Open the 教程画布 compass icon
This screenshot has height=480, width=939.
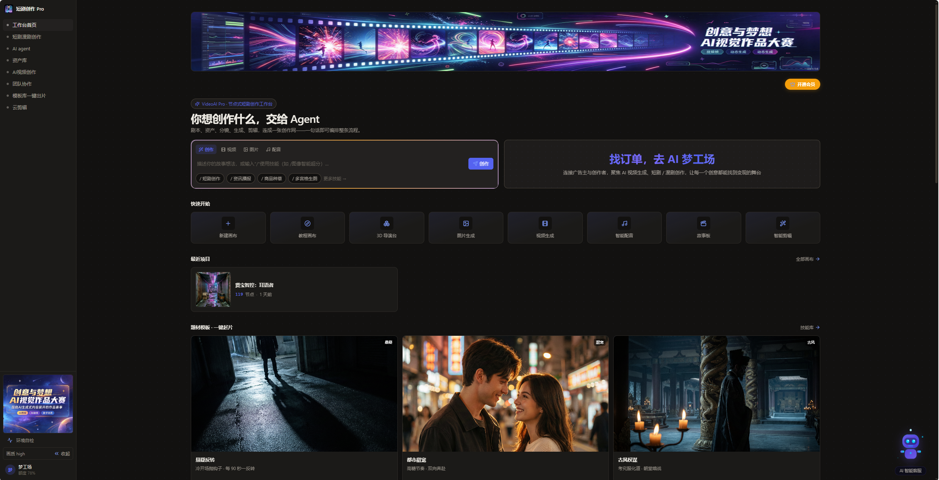[307, 223]
